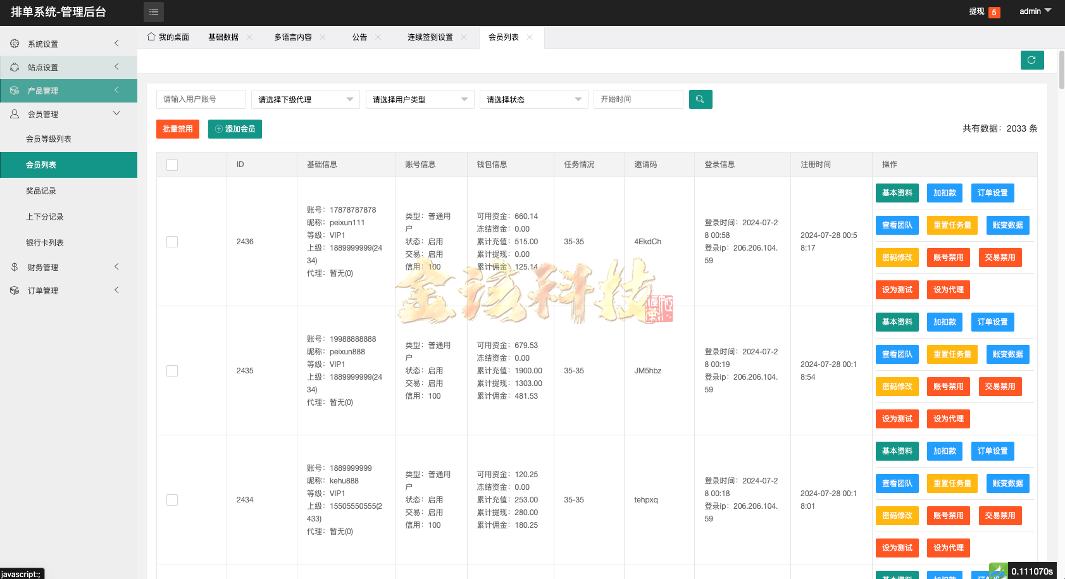Viewport: 1065px width, 579px height.
Task: Open 财务管理 via the dollar icon
Action: [x=15, y=266]
